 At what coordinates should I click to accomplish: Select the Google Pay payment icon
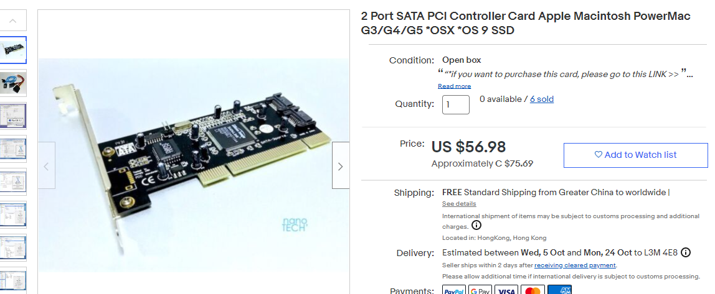pos(480,290)
